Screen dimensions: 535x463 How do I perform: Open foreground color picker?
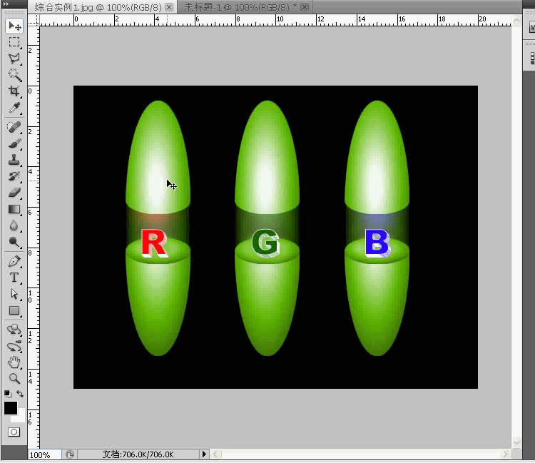(10, 408)
